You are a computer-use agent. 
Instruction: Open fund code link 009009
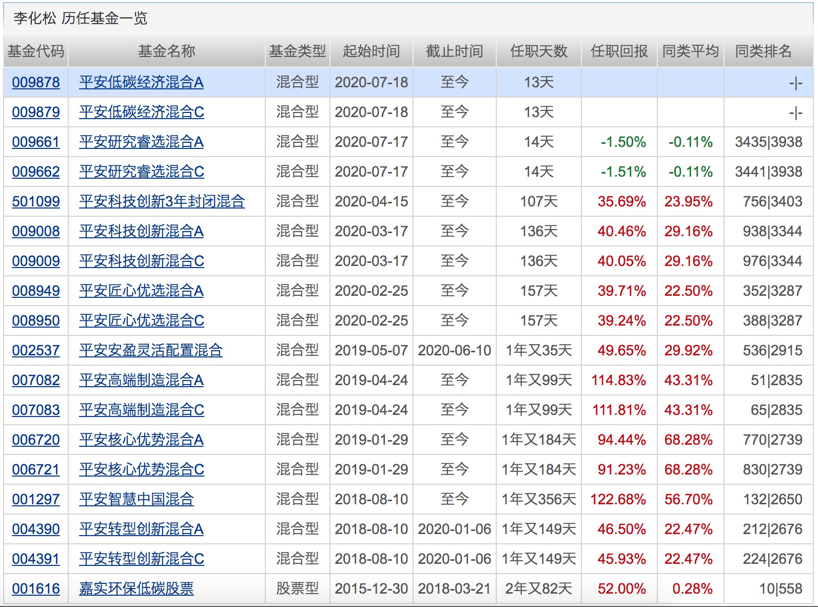[x=36, y=261]
